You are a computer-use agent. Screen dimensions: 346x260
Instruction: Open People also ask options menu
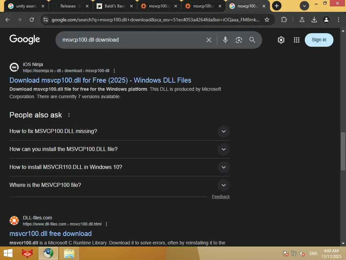69,115
